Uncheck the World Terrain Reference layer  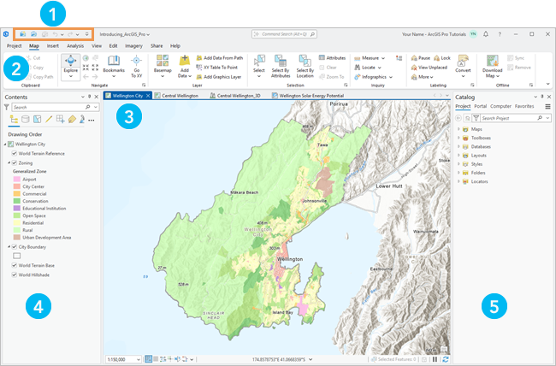tap(15, 153)
